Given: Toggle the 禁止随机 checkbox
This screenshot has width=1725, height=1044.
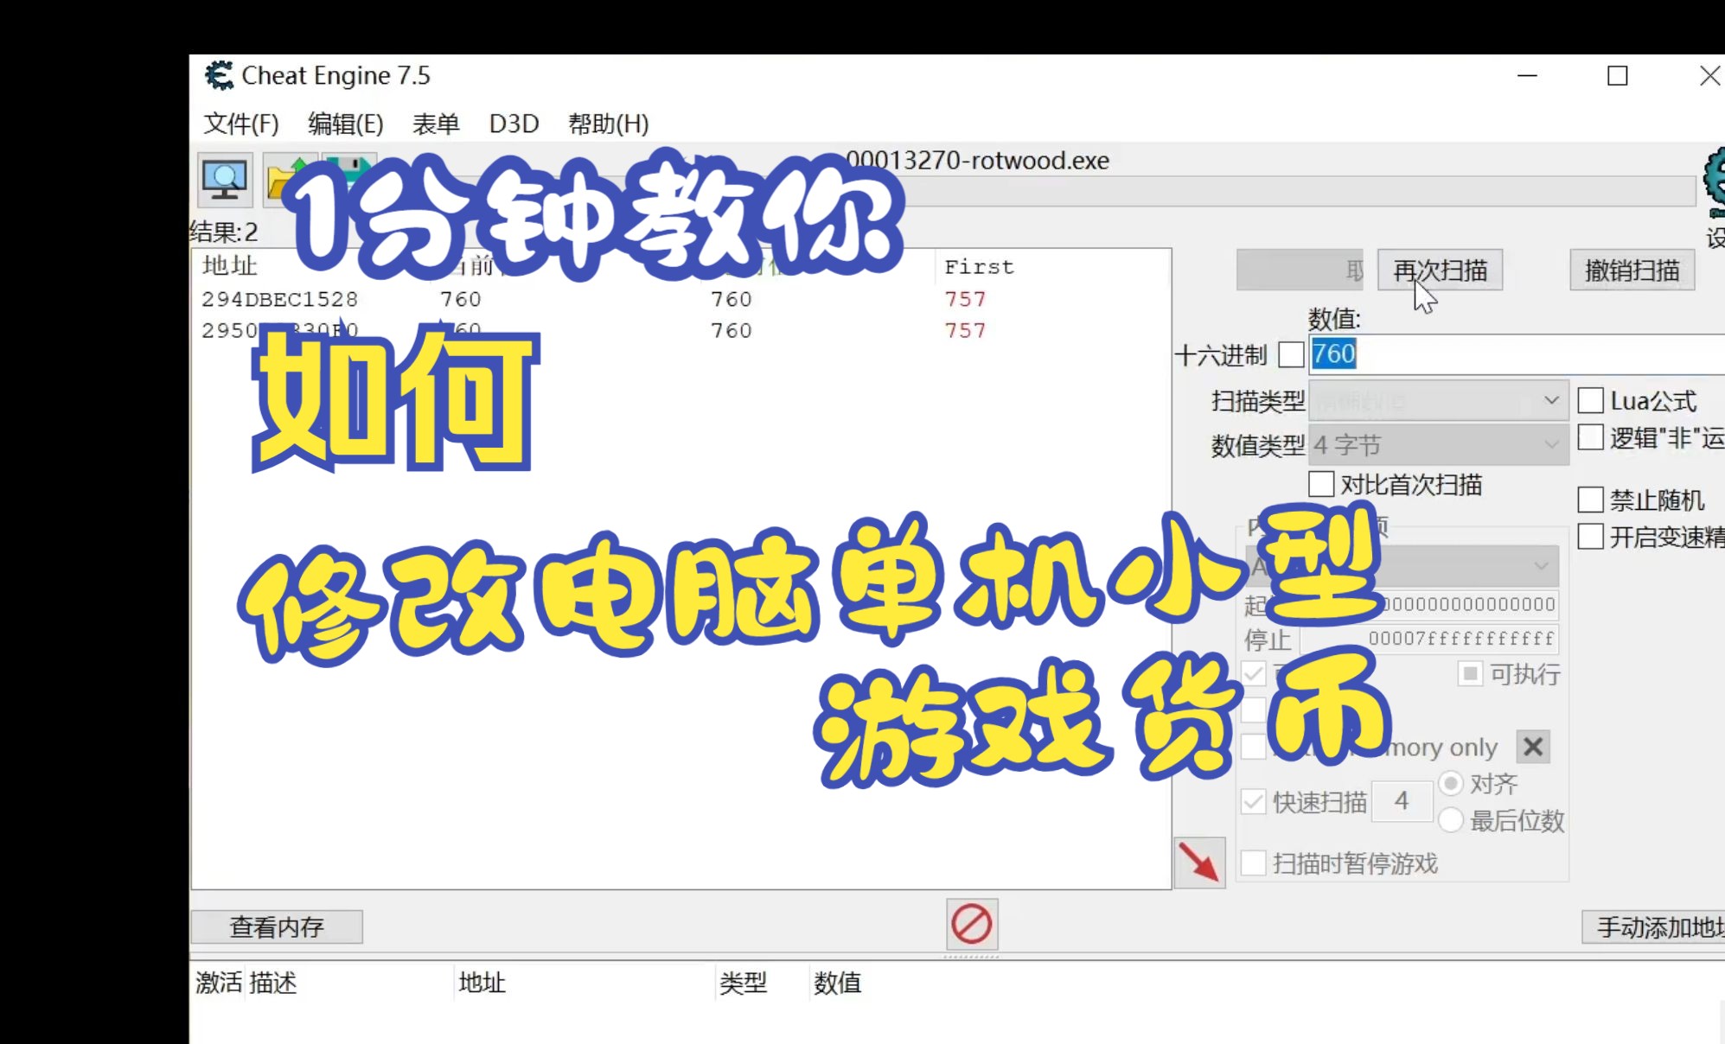Looking at the screenshot, I should click(x=1590, y=500).
